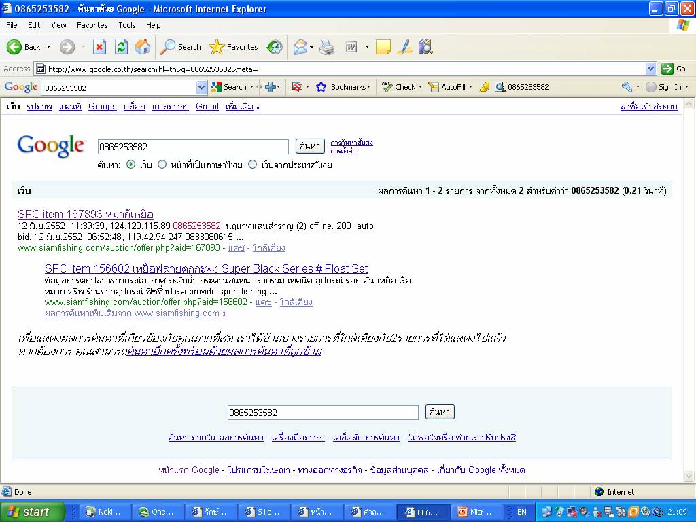Open the Edit button dropdown arrow
Screen dimensions: 696x522
click(x=367, y=47)
